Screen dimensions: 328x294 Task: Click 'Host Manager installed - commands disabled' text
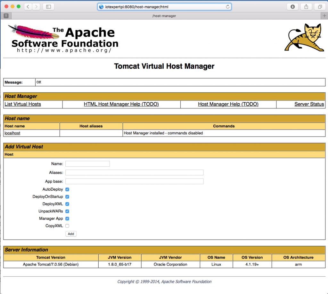coord(163,133)
